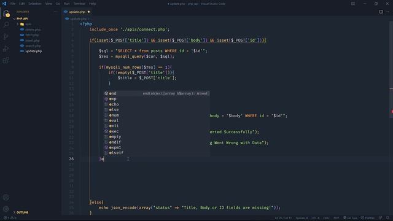Click the VS Code logo icon
The height and width of the screenshot is (221, 393).
click(x=4, y=4)
